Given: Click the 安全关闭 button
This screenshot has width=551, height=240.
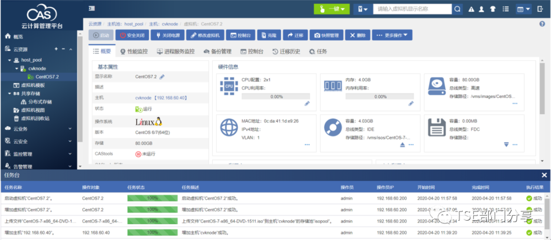Looking at the screenshot, I should [132, 35].
